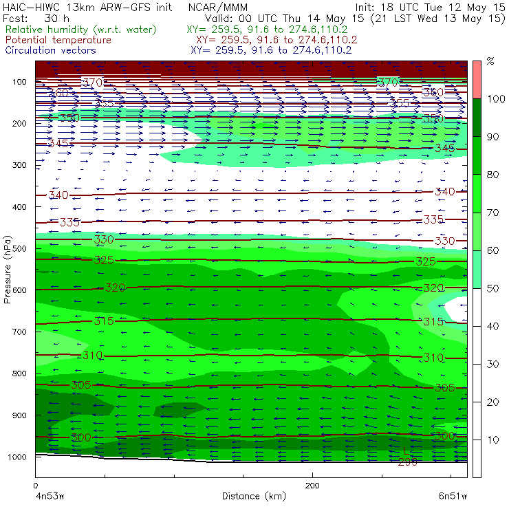Click the colorbar '100' percent label

[496, 98]
